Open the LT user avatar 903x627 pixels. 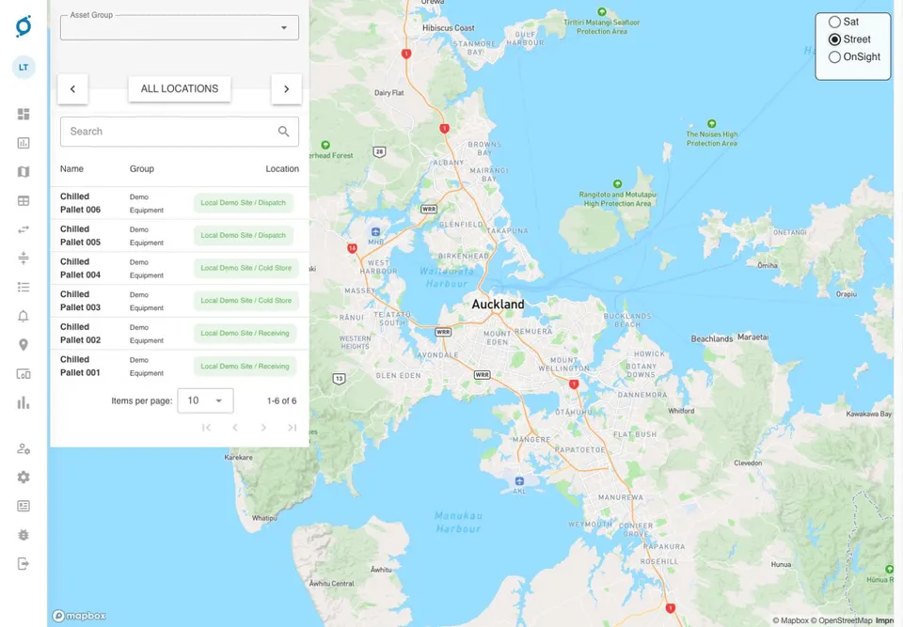24,68
